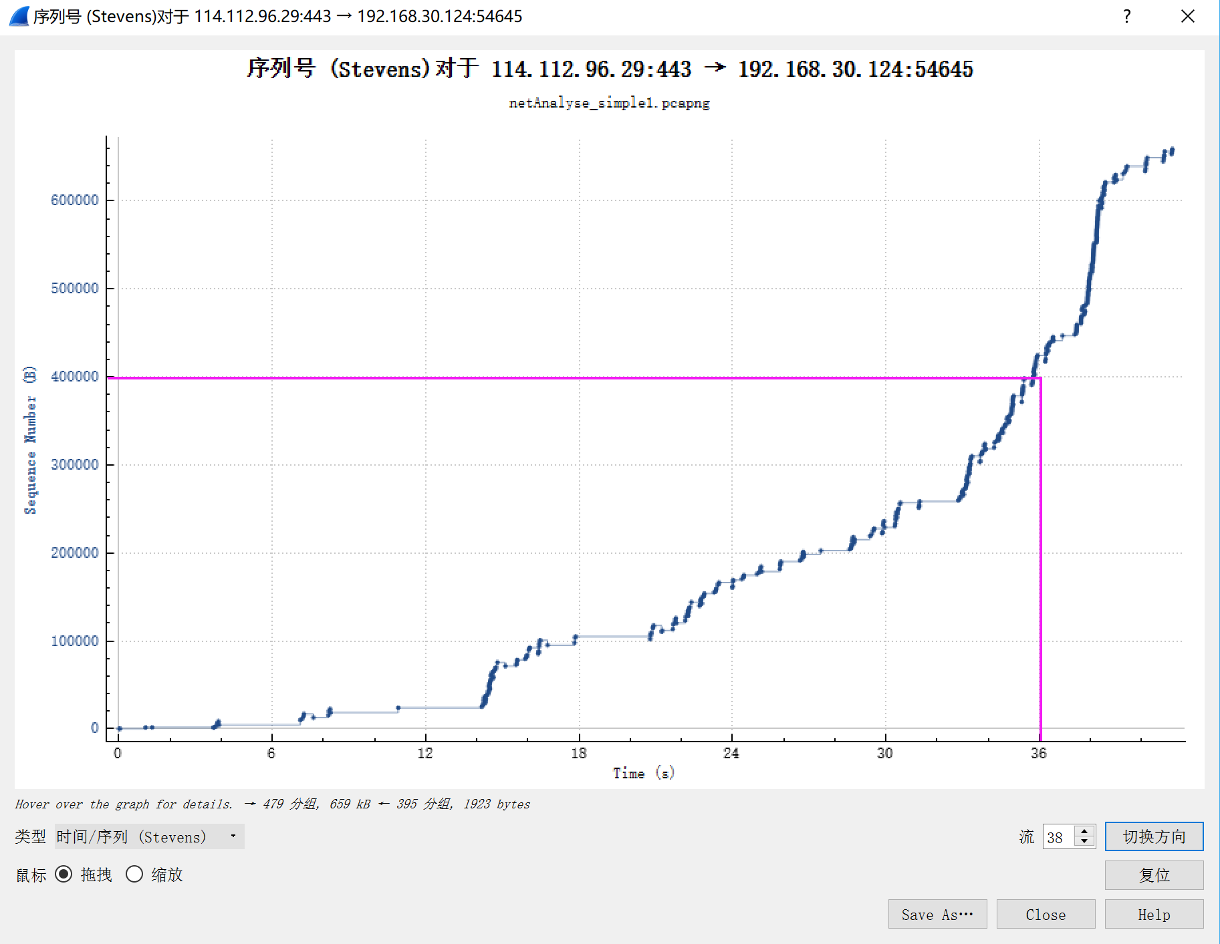Click the 600000 y-axis tick label

74,200
